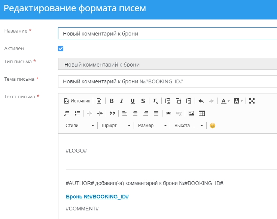
Task: Insert a numbered list
Action: point(67,113)
